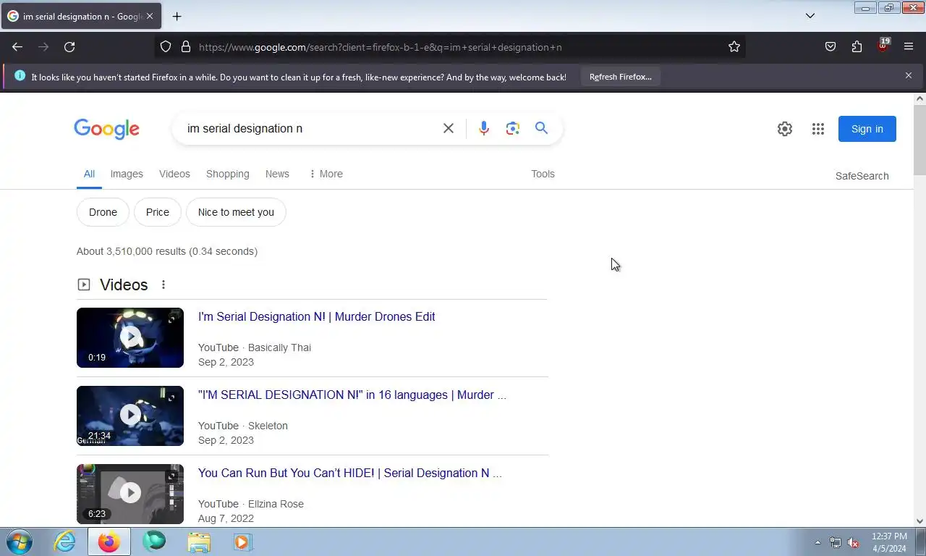
Task: Click the network tray icon
Action: click(x=836, y=542)
